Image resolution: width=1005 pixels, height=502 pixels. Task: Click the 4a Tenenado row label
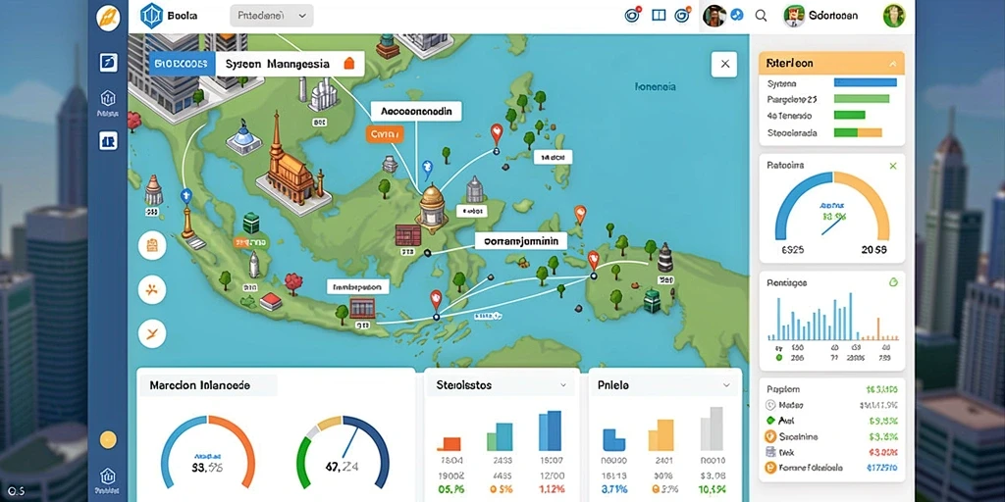pyautogui.click(x=790, y=116)
